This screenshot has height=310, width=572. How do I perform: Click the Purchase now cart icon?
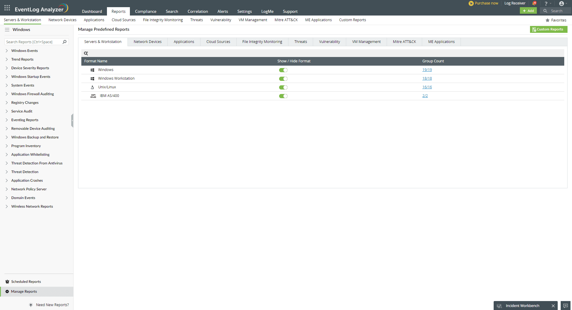[x=471, y=3]
